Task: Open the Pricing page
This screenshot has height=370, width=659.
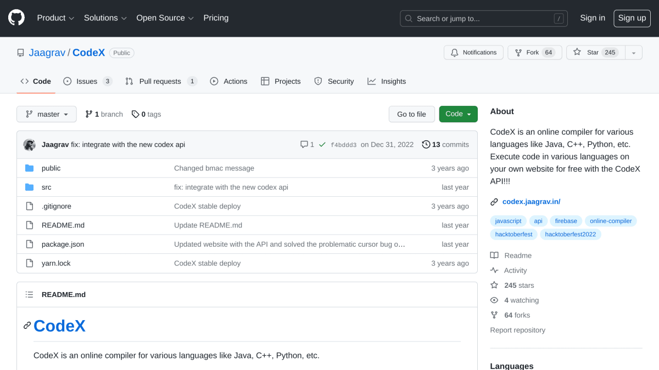Action: [x=216, y=18]
